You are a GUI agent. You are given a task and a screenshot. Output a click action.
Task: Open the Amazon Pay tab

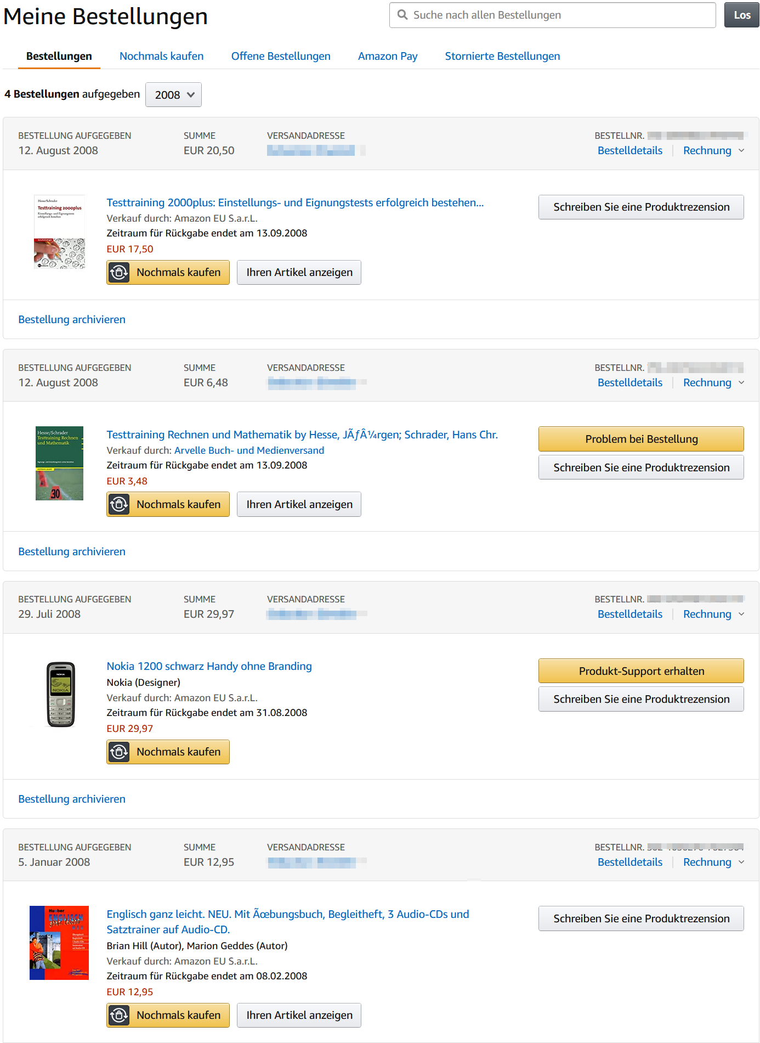(x=388, y=56)
